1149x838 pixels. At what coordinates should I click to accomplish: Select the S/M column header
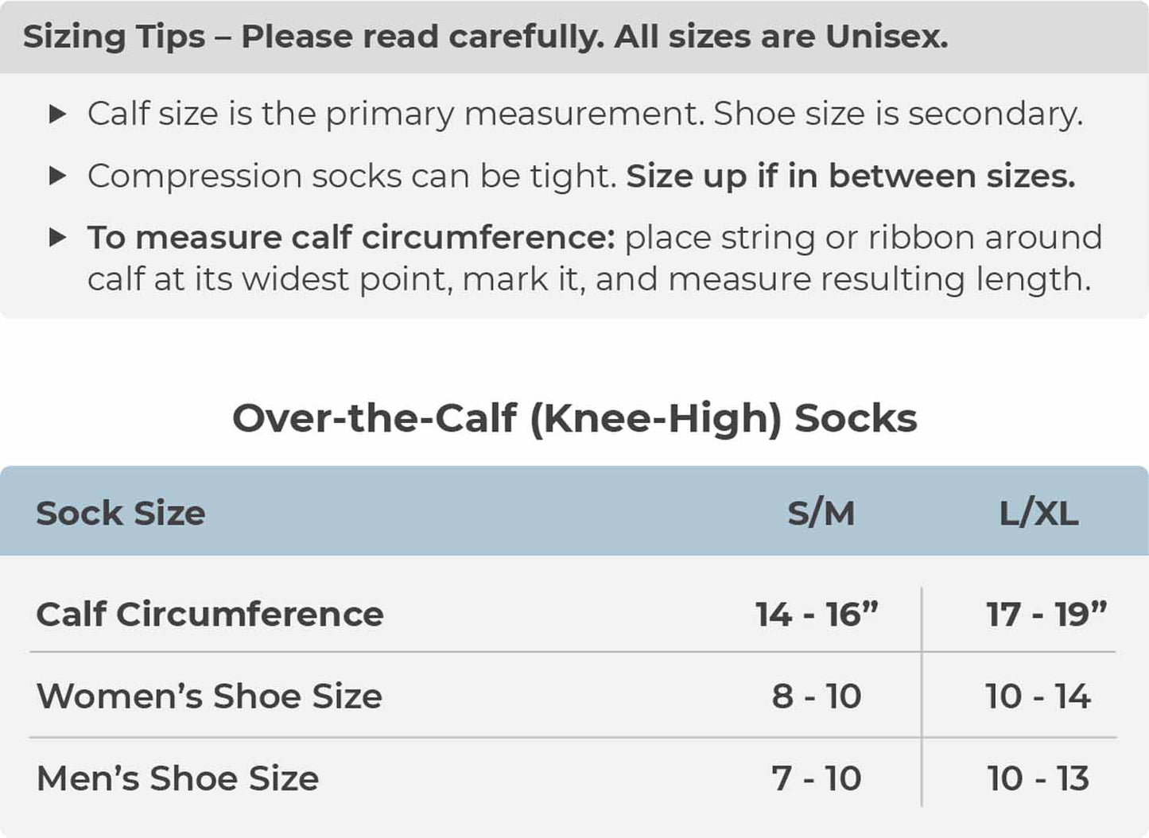(x=821, y=513)
